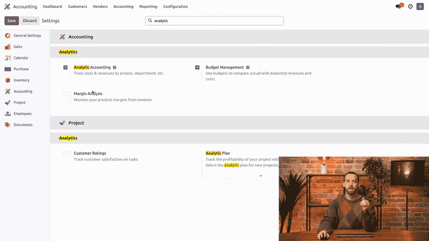Click help icon beside Analytic Accounting
Viewport: 429px width, 241px height.
[115, 67]
